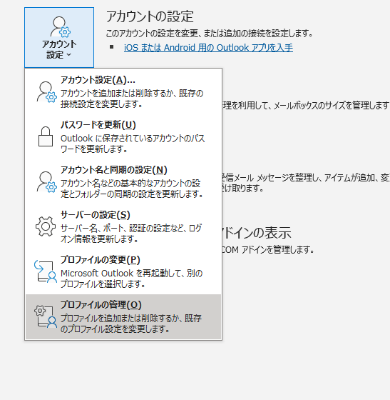
Task: Click description サーバー名、ポート、認証の設定 text
Action: pos(131,234)
